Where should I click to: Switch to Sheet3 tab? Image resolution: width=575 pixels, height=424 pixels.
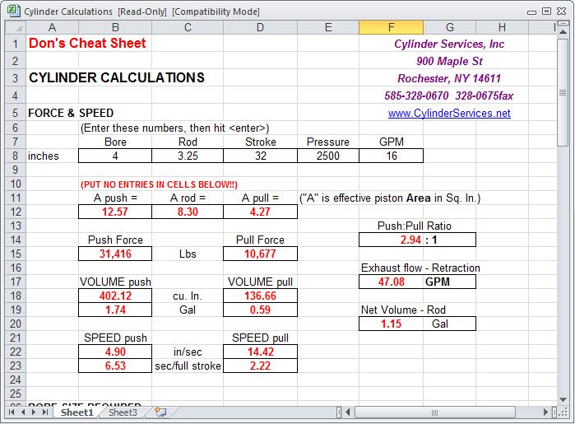pyautogui.click(x=123, y=412)
